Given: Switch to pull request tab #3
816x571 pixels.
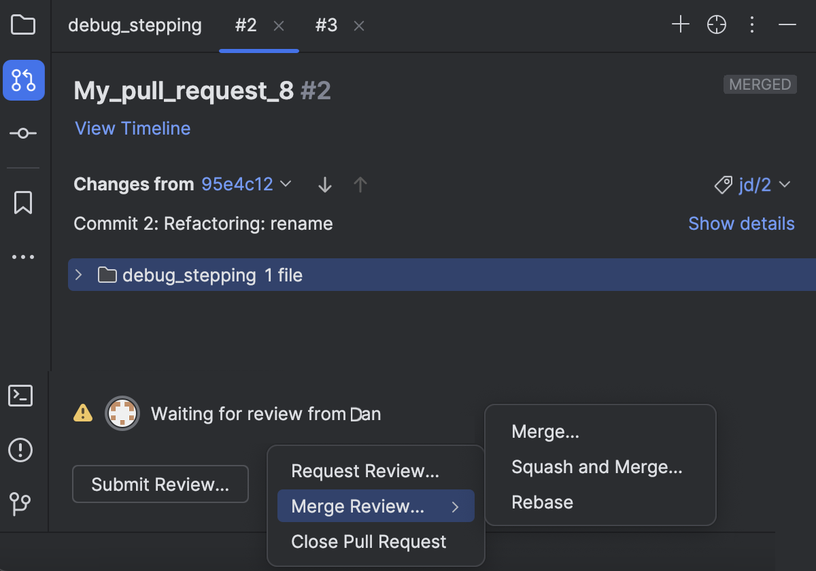Looking at the screenshot, I should 326,24.
